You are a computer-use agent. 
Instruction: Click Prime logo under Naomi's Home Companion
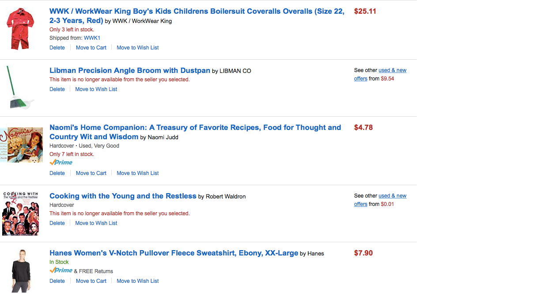pyautogui.click(x=61, y=162)
